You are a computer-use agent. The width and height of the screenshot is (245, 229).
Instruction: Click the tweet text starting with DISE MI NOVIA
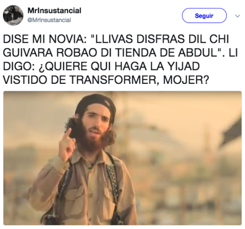coord(121,59)
